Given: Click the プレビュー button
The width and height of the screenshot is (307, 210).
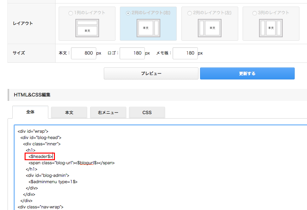Looking at the screenshot, I should pos(151,73).
